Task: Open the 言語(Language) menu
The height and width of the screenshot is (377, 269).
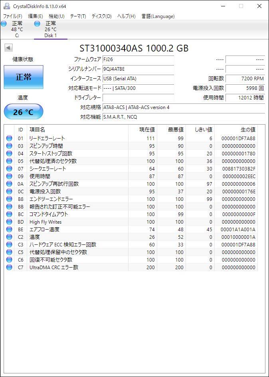Action: point(158,16)
